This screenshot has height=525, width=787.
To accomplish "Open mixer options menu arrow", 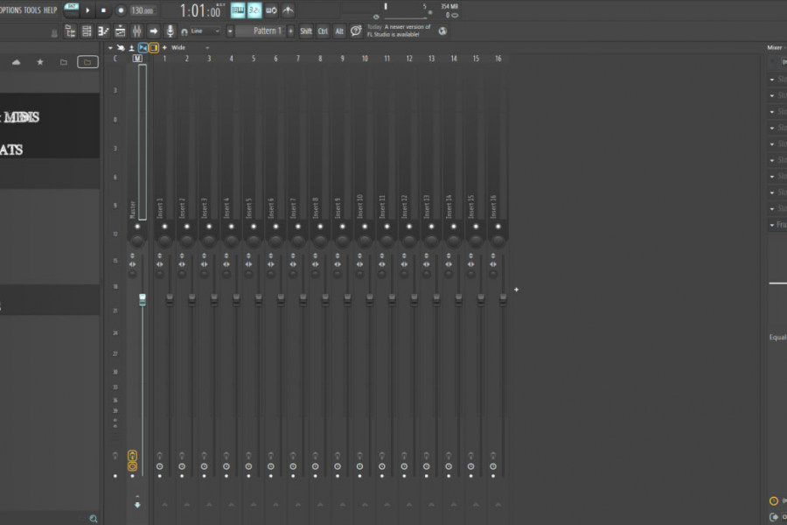I will coord(110,48).
